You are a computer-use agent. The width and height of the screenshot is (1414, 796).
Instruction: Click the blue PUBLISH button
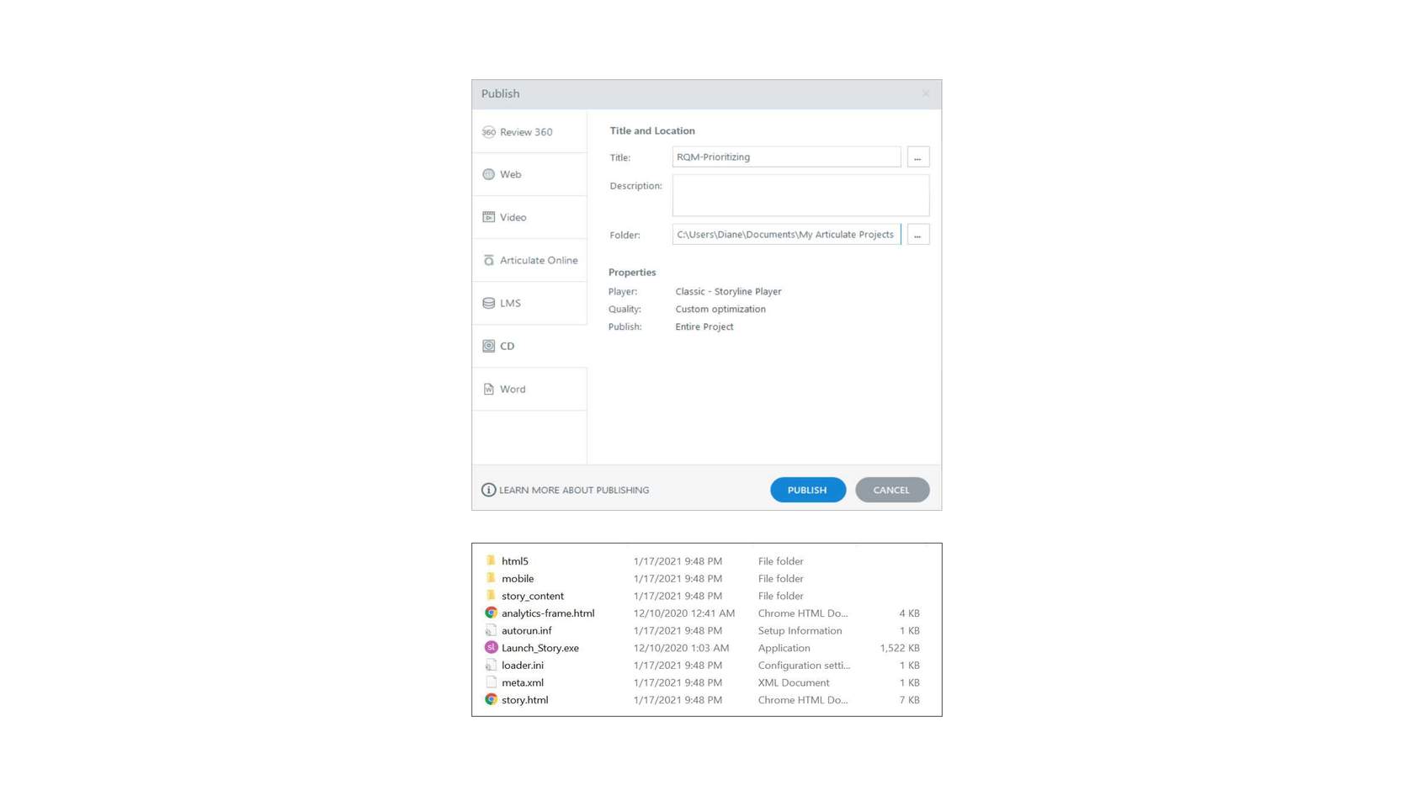808,490
